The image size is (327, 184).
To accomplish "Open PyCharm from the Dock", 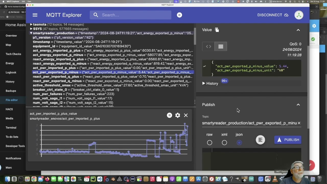I will pos(93,179).
